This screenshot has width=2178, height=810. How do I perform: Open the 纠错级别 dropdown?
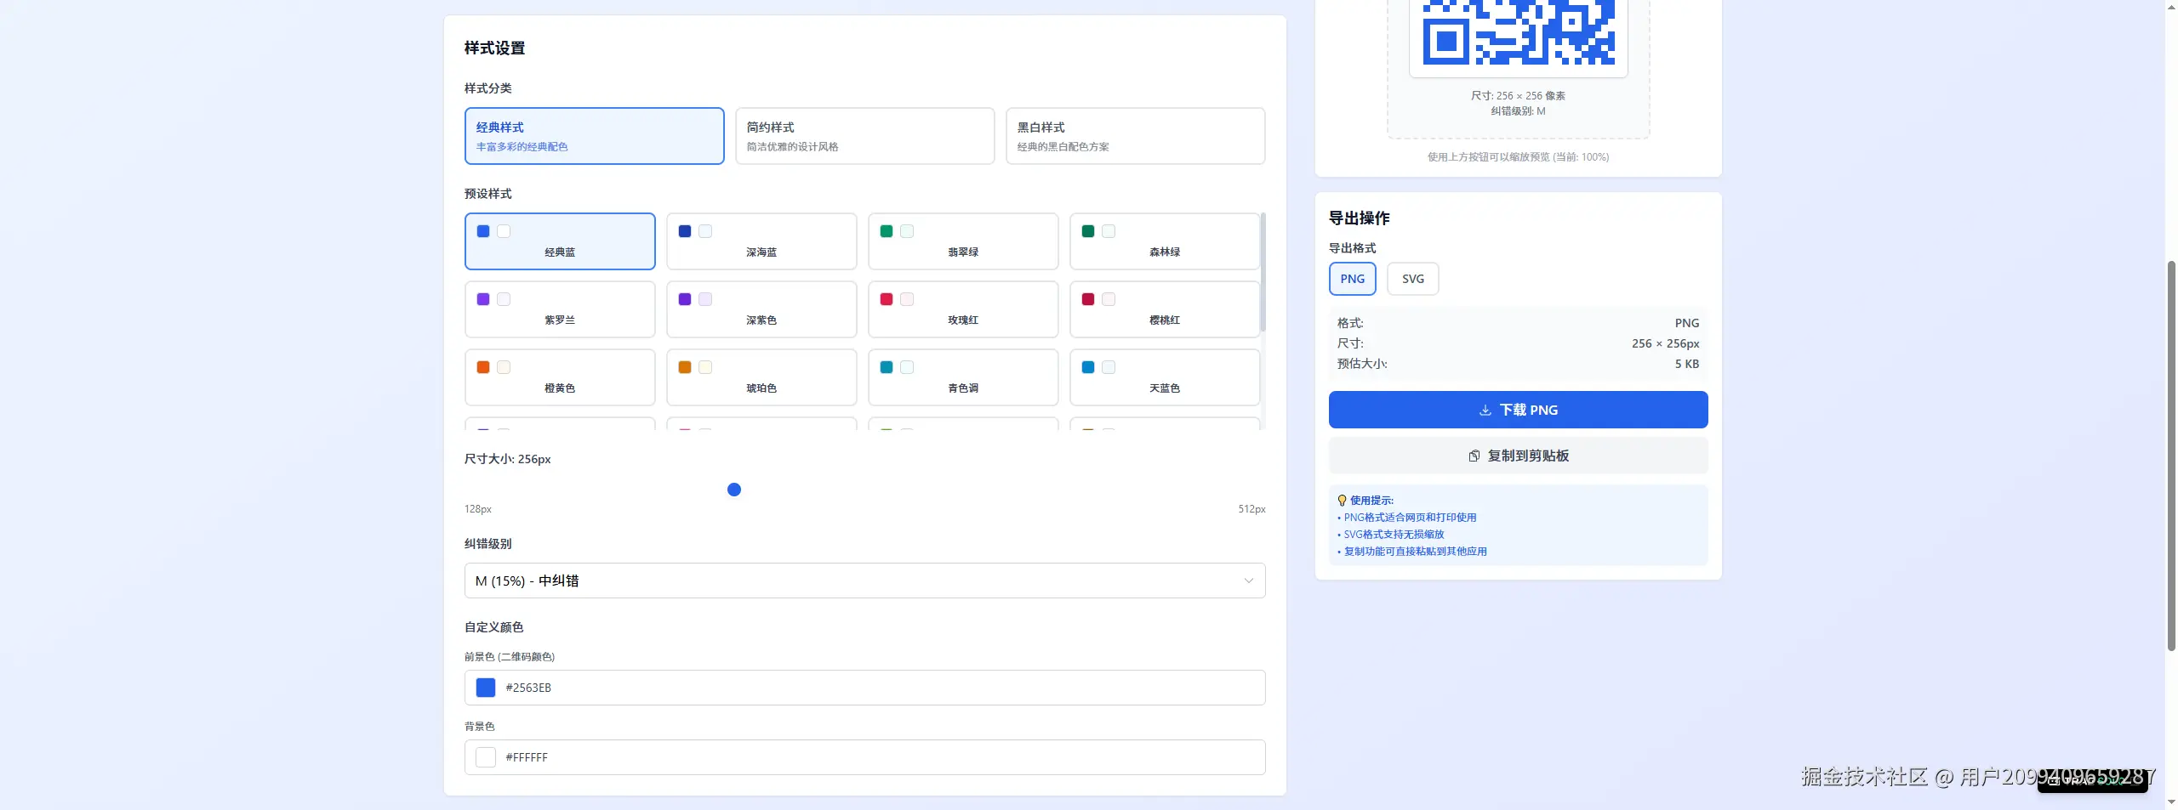click(864, 581)
